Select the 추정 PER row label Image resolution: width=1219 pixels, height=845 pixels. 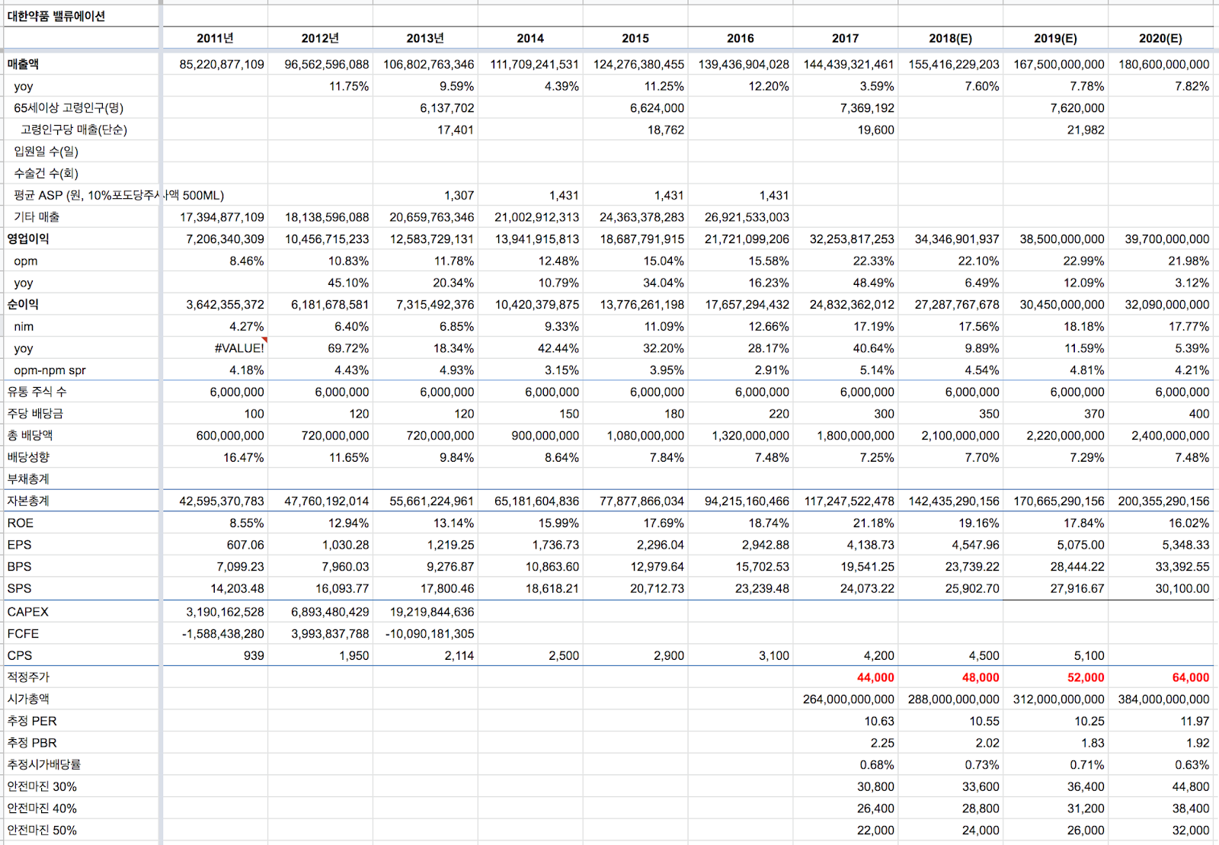[32, 722]
